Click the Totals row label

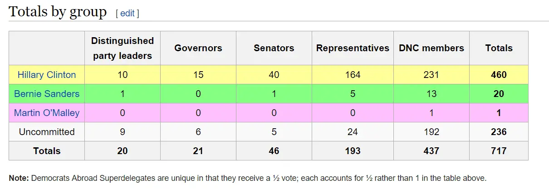[47, 151]
